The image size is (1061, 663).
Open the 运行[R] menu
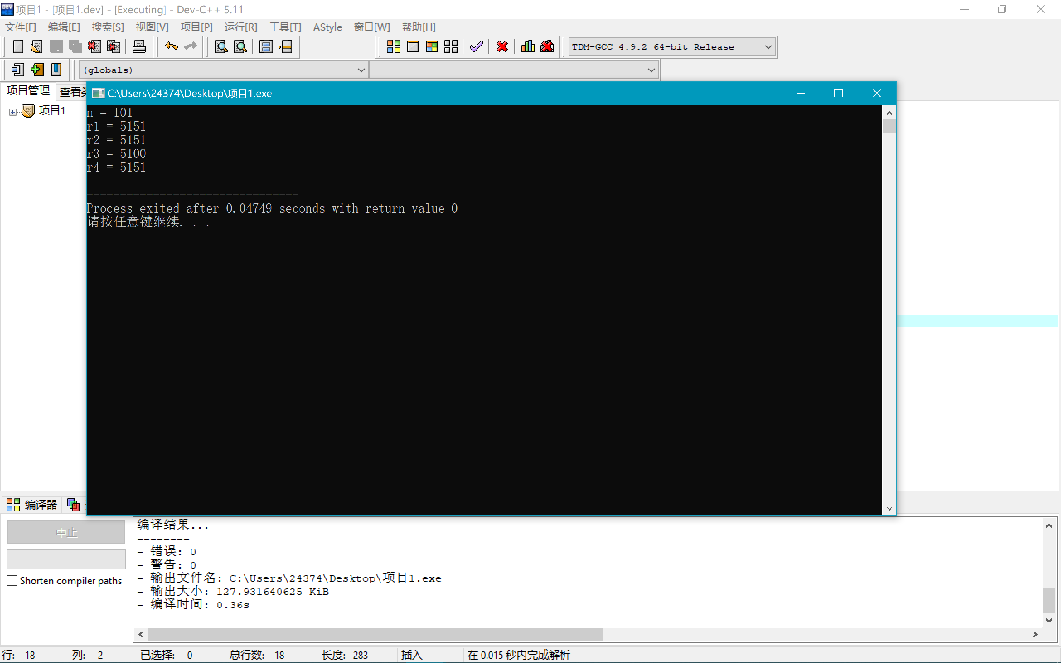240,27
